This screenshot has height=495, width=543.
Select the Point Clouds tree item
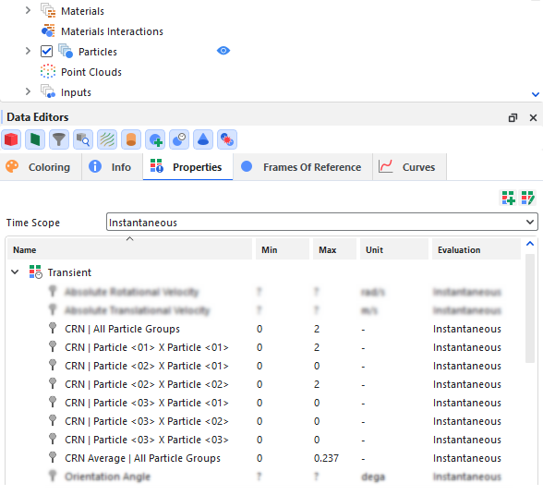click(91, 72)
